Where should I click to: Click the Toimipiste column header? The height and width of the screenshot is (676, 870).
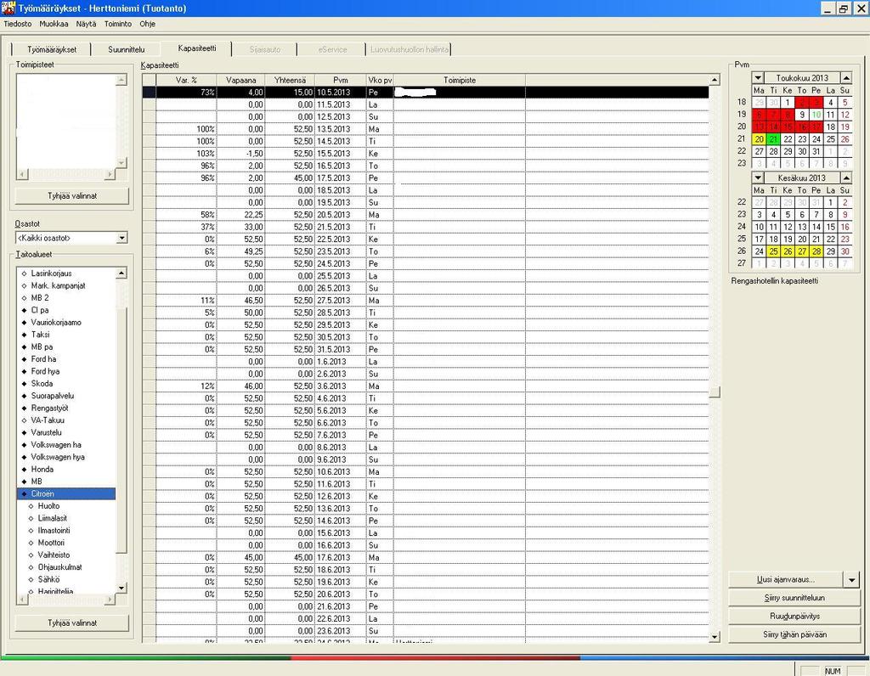460,80
